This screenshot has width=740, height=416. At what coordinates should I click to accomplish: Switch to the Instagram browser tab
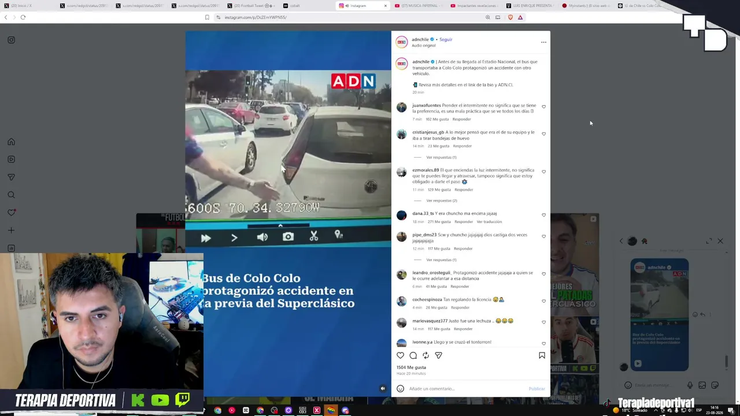(x=362, y=6)
